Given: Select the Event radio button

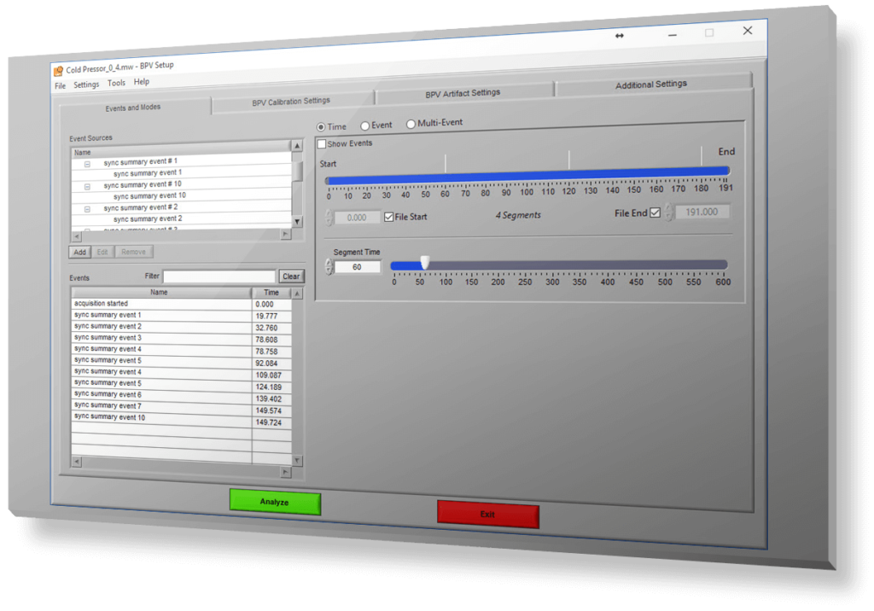Looking at the screenshot, I should click(x=365, y=126).
